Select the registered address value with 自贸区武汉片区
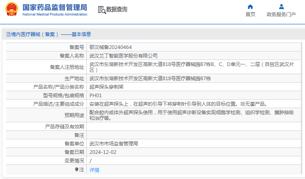305x179 pixels. (x=191, y=67)
